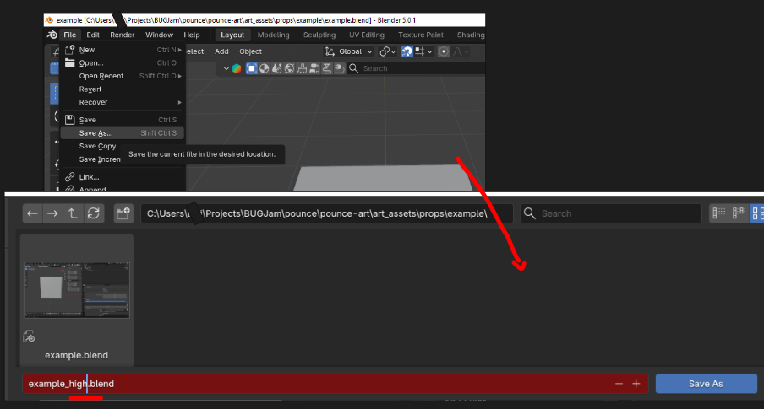The image size is (764, 409).
Task: Increment file name number with plus button
Action: tap(636, 384)
